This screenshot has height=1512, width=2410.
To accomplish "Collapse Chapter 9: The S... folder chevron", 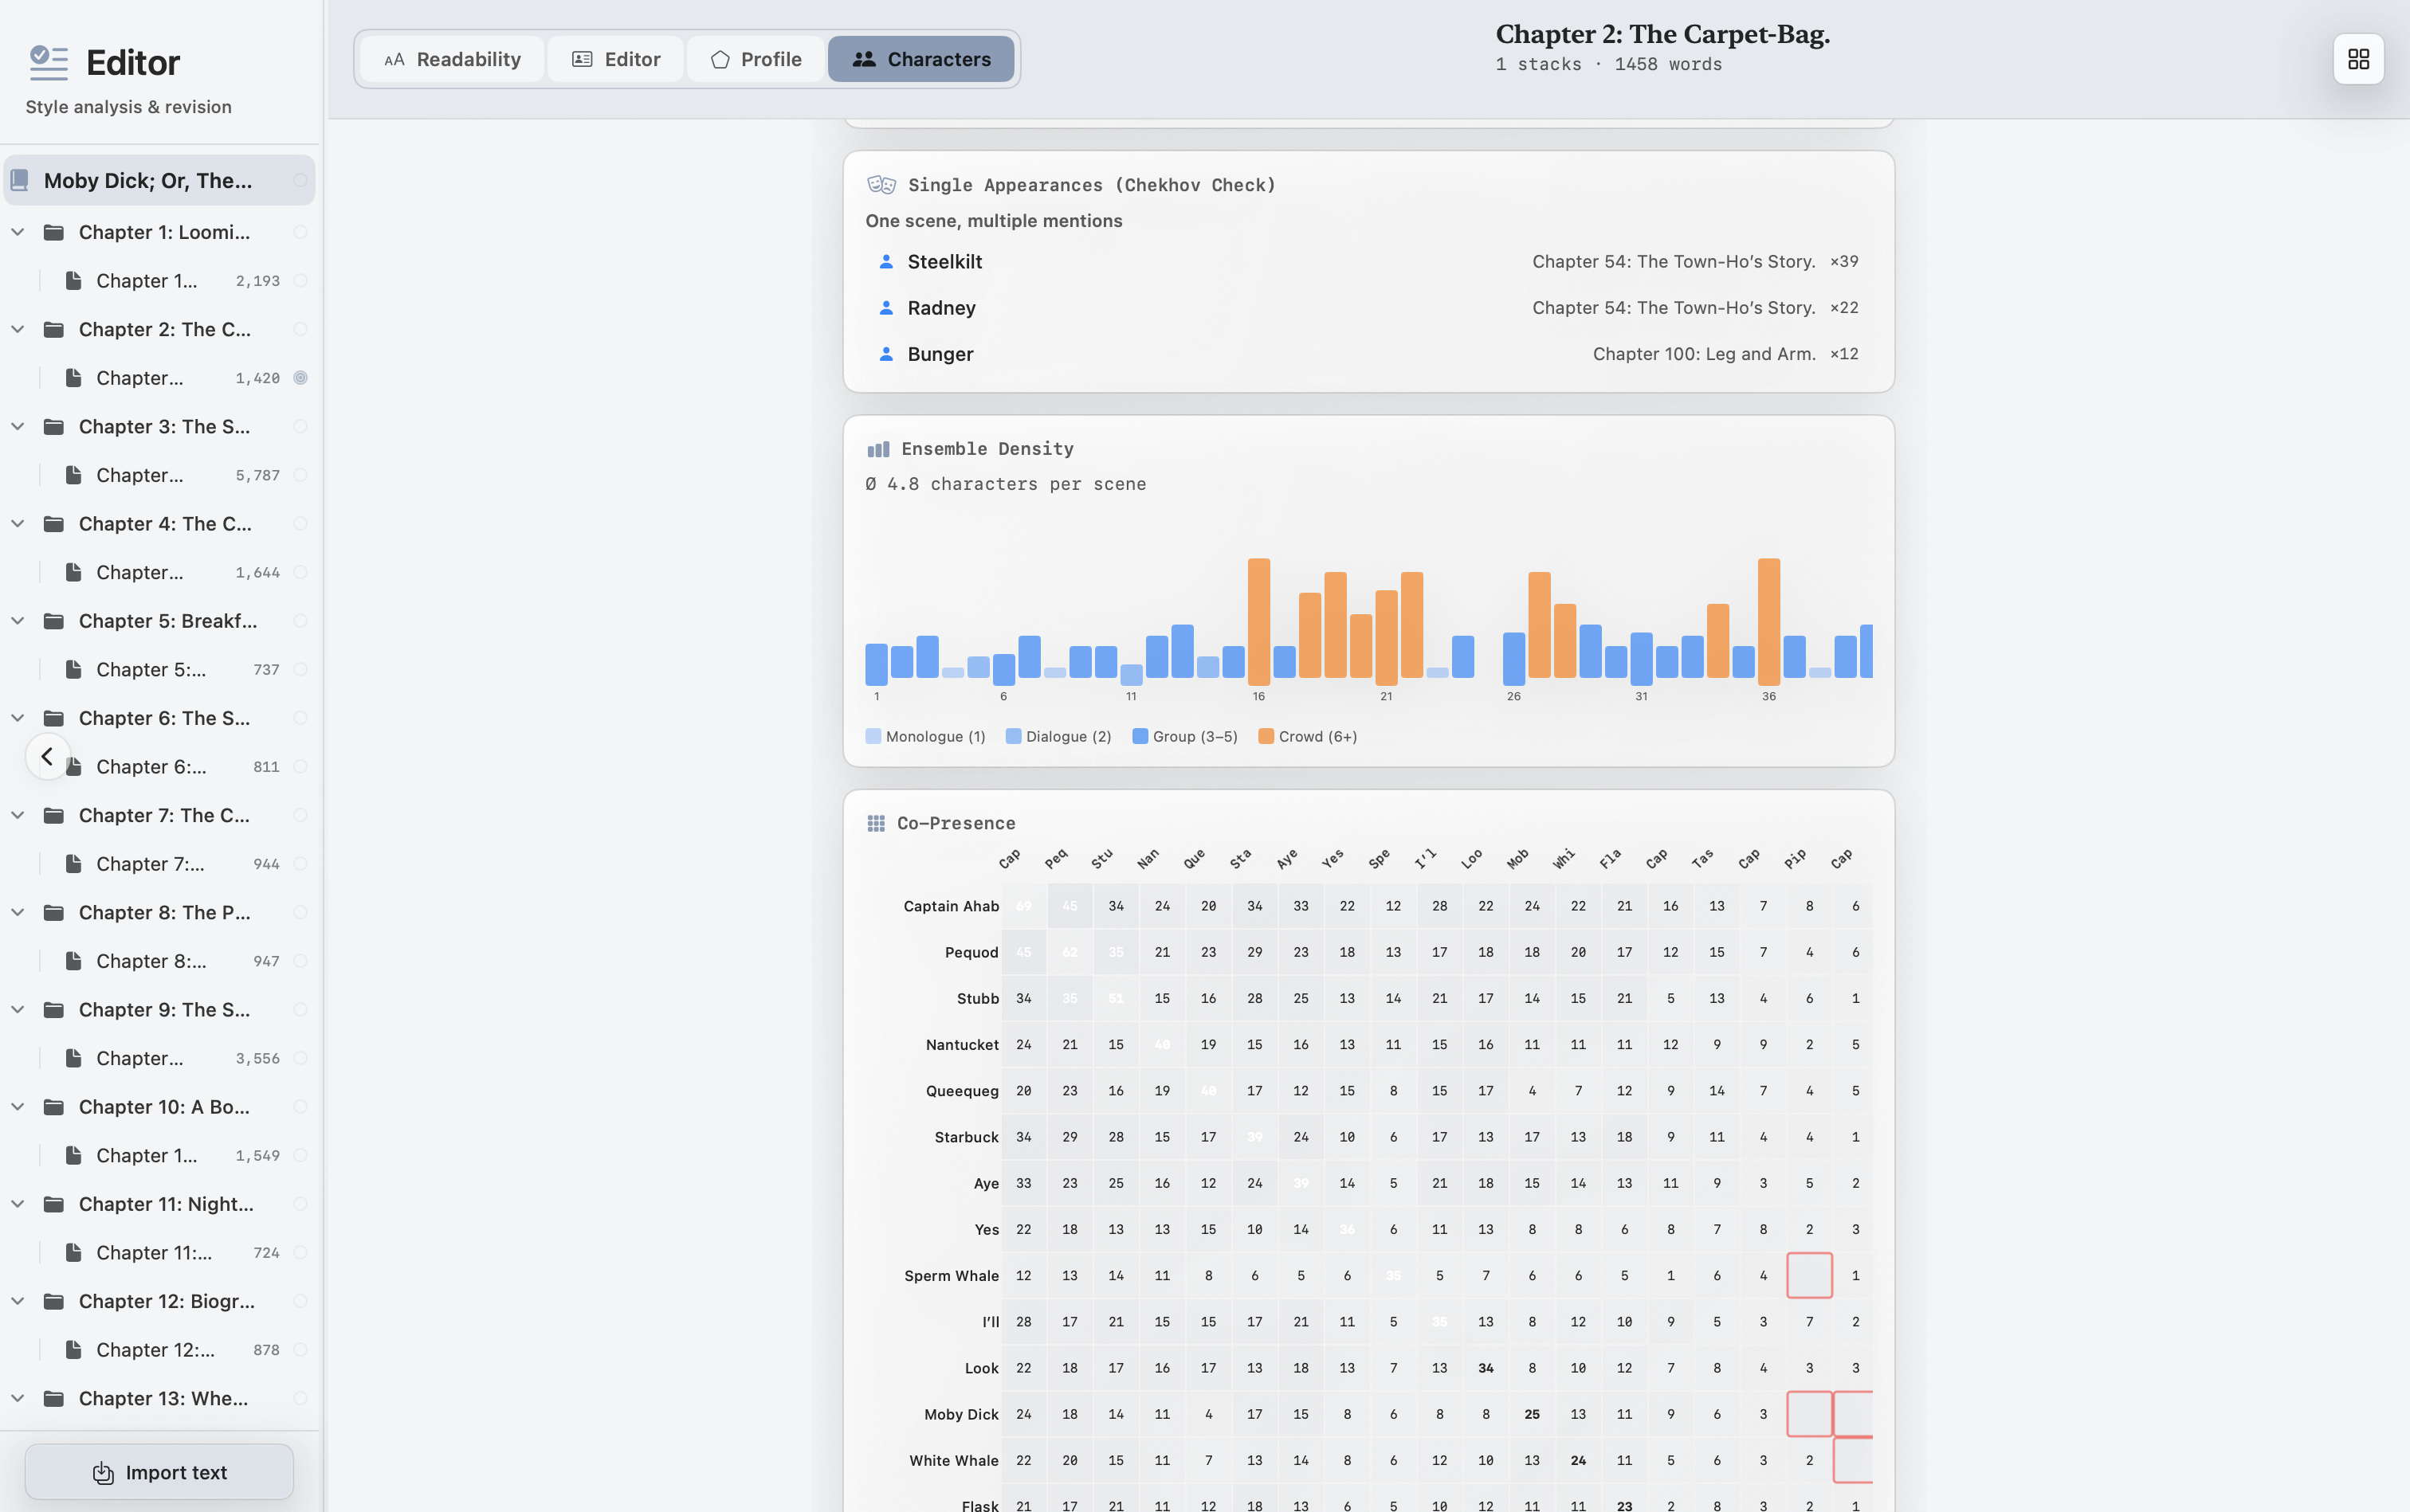I will click(17, 1010).
